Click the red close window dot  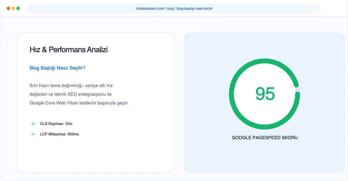[x=8, y=8]
